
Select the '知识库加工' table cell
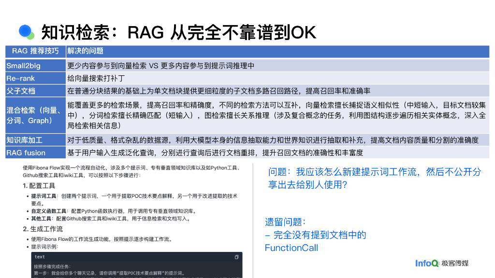(35, 140)
